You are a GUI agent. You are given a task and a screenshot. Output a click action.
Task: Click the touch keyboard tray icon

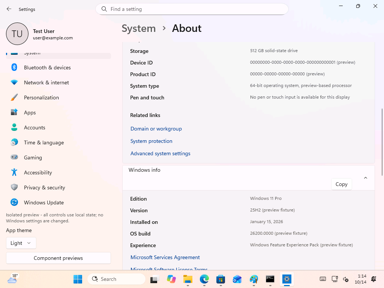tap(323, 279)
